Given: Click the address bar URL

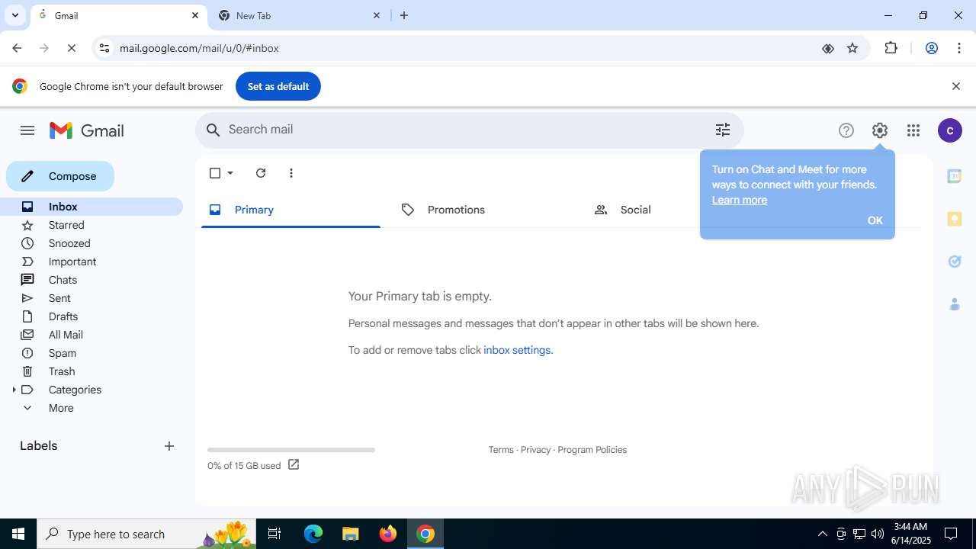Looking at the screenshot, I should [199, 48].
